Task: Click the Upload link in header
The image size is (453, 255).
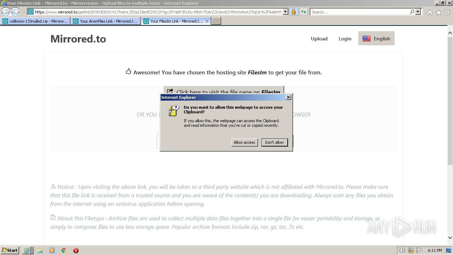Action: click(319, 39)
